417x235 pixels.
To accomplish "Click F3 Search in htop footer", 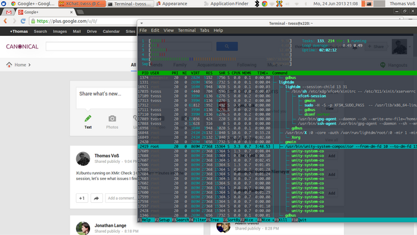I will pos(181,220).
